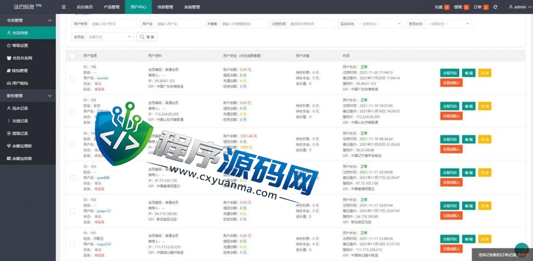Click the 法巴投资 logo title
The width and height of the screenshot is (533, 261).
(x=28, y=6)
